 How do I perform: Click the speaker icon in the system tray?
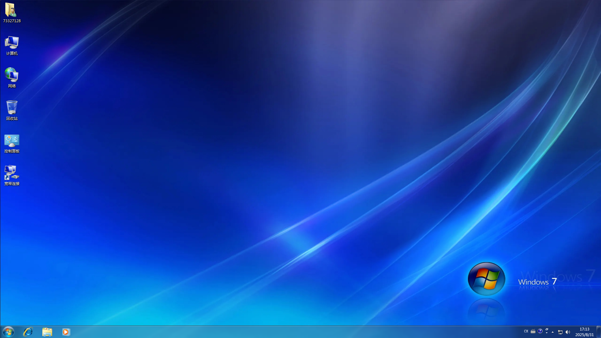pyautogui.click(x=568, y=332)
